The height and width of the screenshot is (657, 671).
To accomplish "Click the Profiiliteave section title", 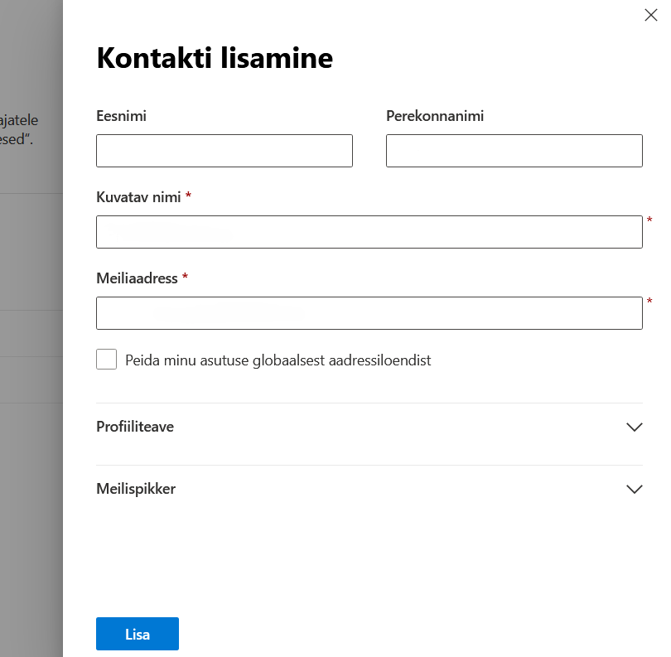I will 135,427.
